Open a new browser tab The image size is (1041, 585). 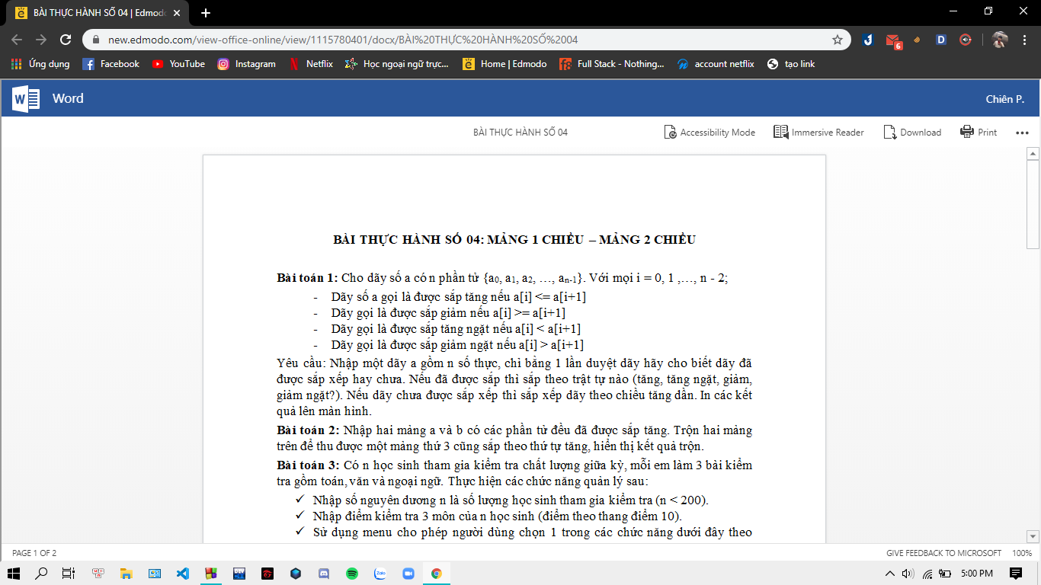(x=206, y=13)
